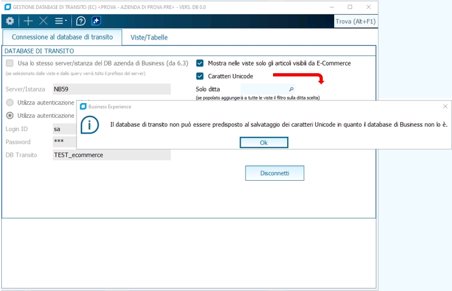Click the Business Experience dialog title icon
Image resolution: width=452 pixels, height=291 pixels.
point(83,106)
